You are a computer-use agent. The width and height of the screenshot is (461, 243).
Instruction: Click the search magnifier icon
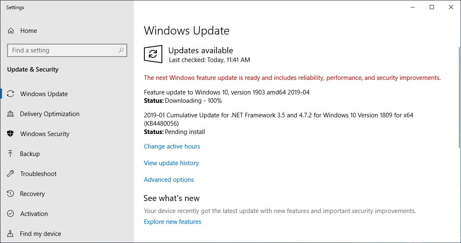point(121,50)
